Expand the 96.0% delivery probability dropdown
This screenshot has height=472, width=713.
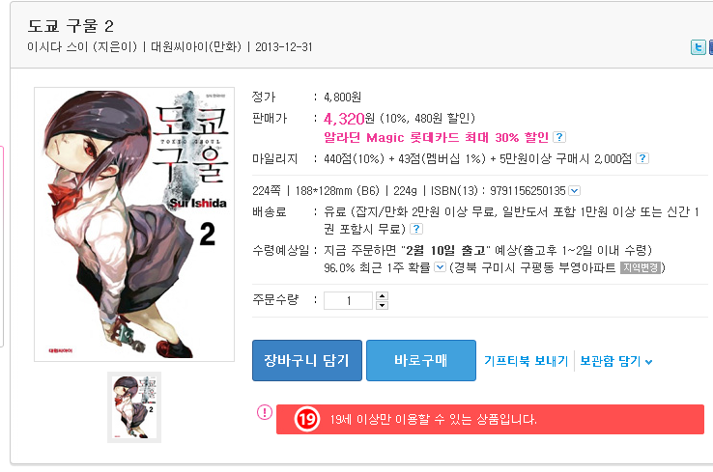(440, 267)
